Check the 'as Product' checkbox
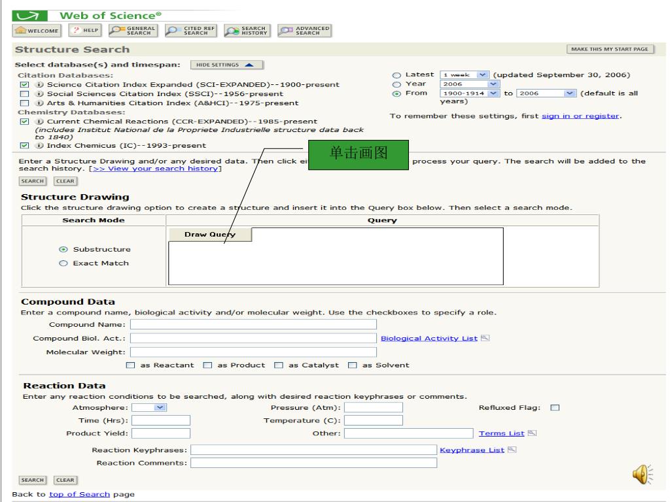Image resolution: width=670 pixels, height=502 pixels. coord(207,365)
